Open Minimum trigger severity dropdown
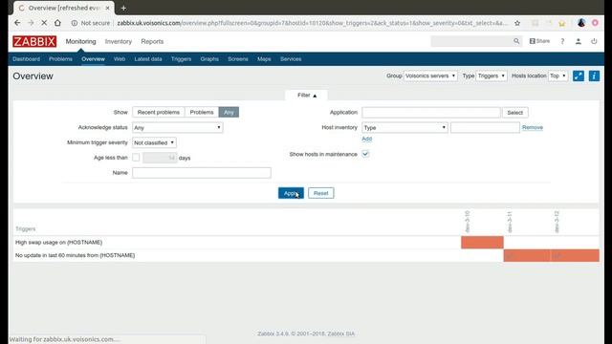The height and width of the screenshot is (344, 612). pos(154,142)
